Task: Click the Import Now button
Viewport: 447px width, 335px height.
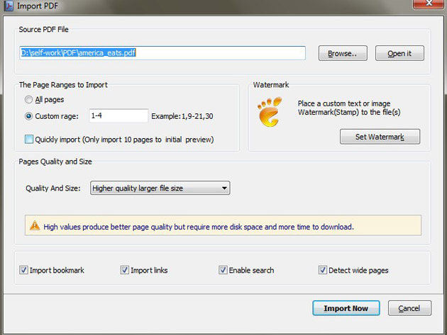Action: coord(346,308)
